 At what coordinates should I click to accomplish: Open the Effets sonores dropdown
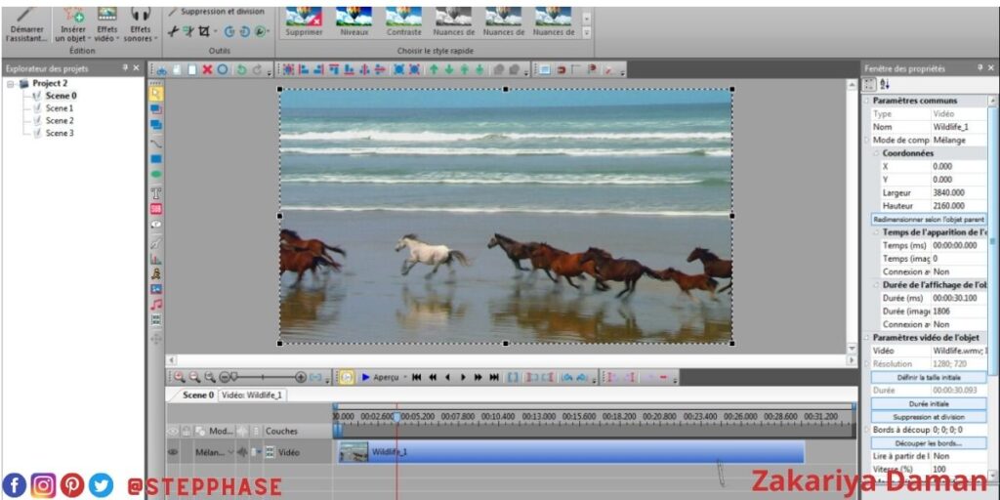pos(141,24)
